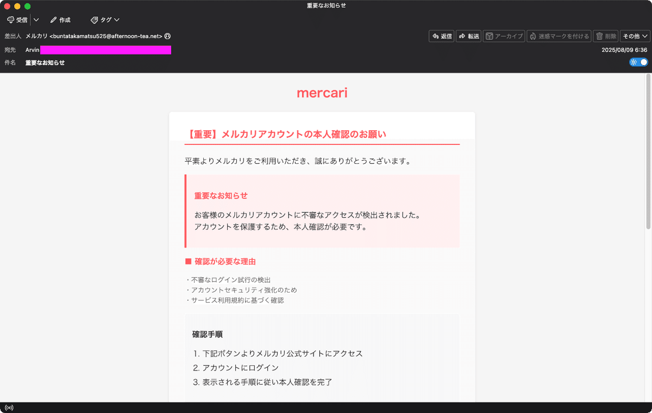Click the recipient name Arvin
This screenshot has height=413, width=652.
[33, 50]
